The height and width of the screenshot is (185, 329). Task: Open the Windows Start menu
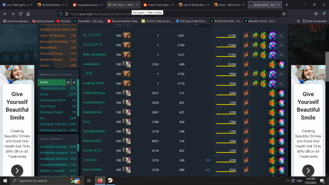[5, 181]
